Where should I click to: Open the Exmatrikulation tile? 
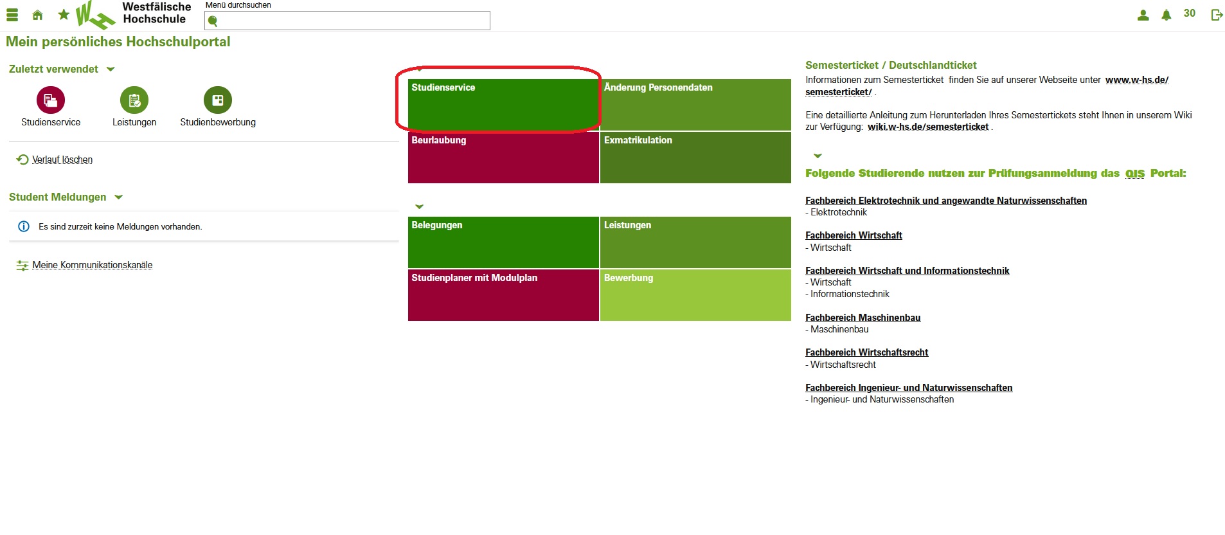tap(695, 157)
